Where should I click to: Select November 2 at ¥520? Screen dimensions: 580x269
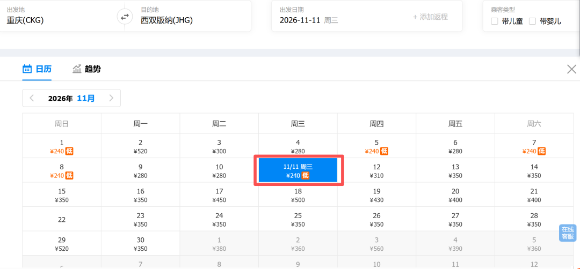(141, 146)
